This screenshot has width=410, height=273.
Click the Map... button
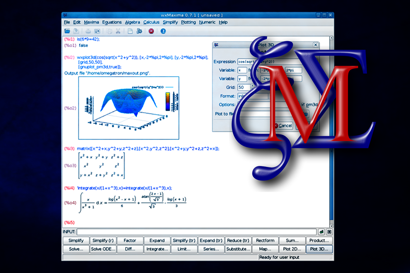click(265, 249)
